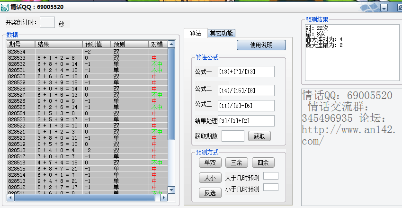The width and height of the screenshot is (402, 208).
Task: Open the title bar dropdown arrow button
Action: pos(384,8)
